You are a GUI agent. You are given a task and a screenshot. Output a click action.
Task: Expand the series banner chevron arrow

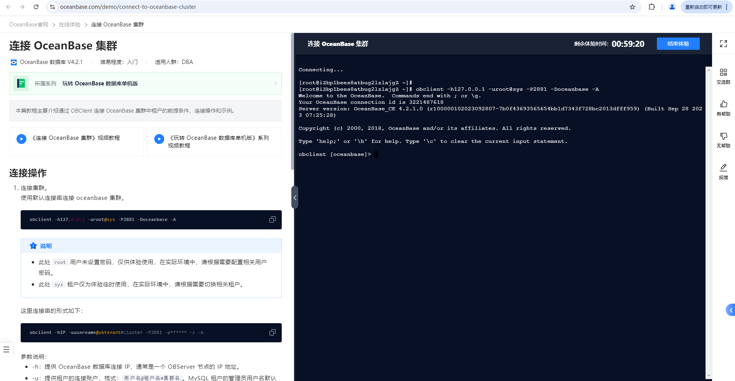point(275,83)
